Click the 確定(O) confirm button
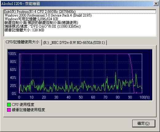Screen dimensions: 160x132 (144, 123)
